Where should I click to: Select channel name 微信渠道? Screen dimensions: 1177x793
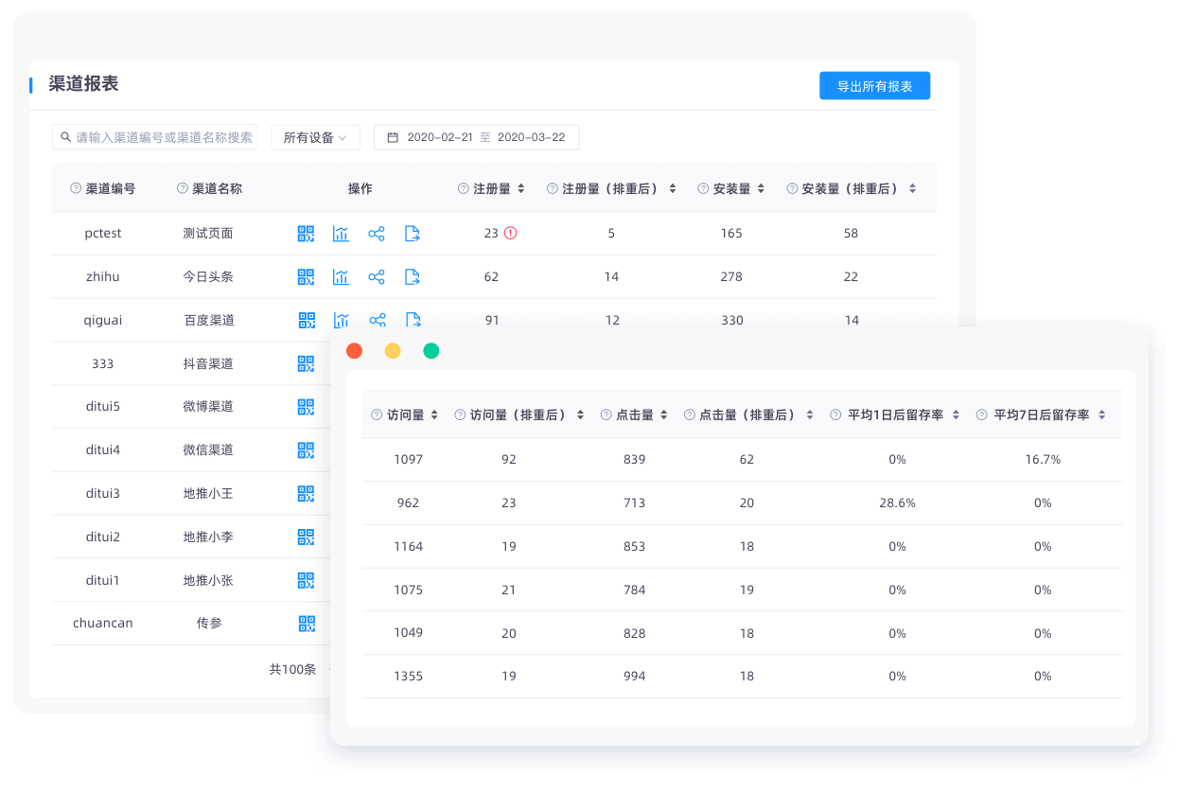coord(208,450)
